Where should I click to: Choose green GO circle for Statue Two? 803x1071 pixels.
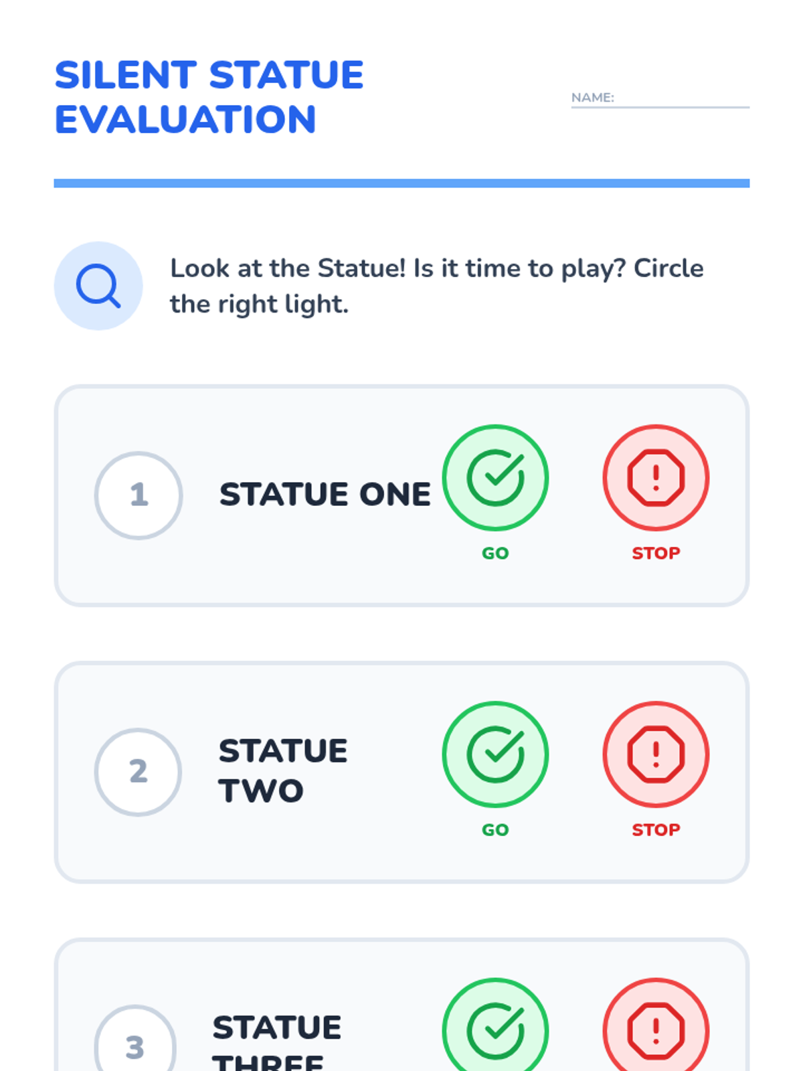tap(495, 754)
